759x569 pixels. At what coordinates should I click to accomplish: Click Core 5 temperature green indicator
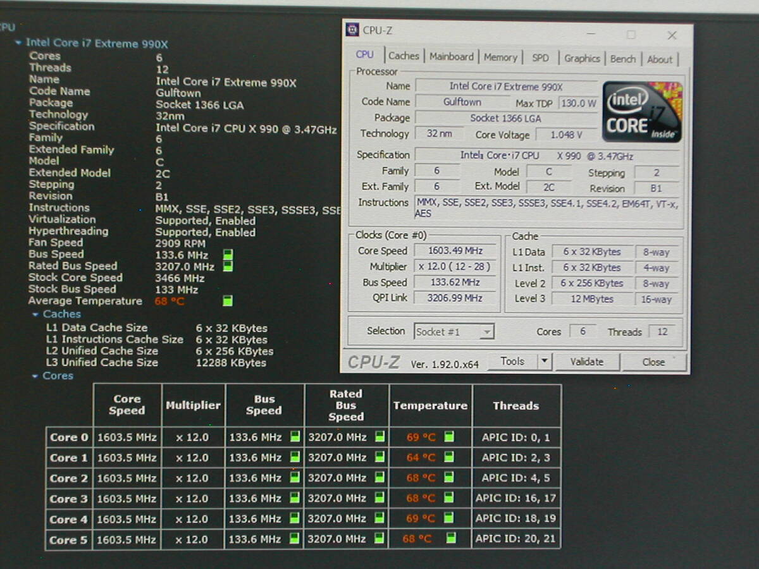click(x=450, y=539)
